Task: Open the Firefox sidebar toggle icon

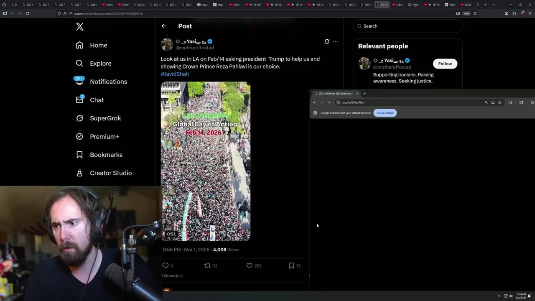Action: 5,13
